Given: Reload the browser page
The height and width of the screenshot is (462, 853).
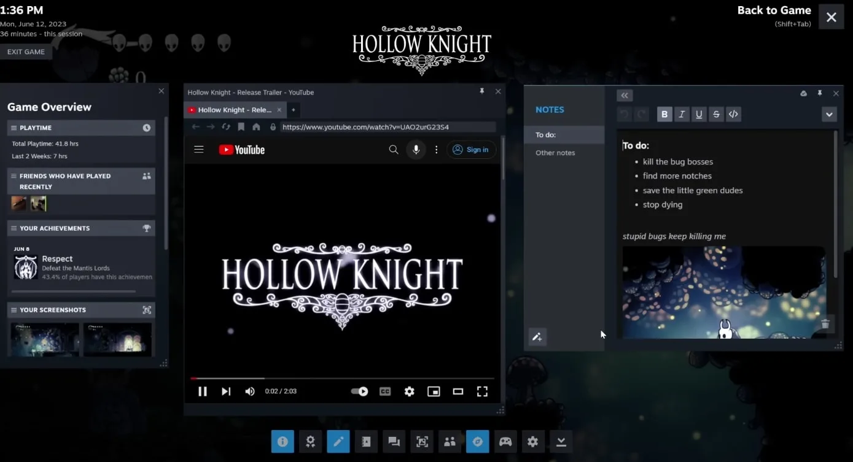Looking at the screenshot, I should click(x=226, y=127).
